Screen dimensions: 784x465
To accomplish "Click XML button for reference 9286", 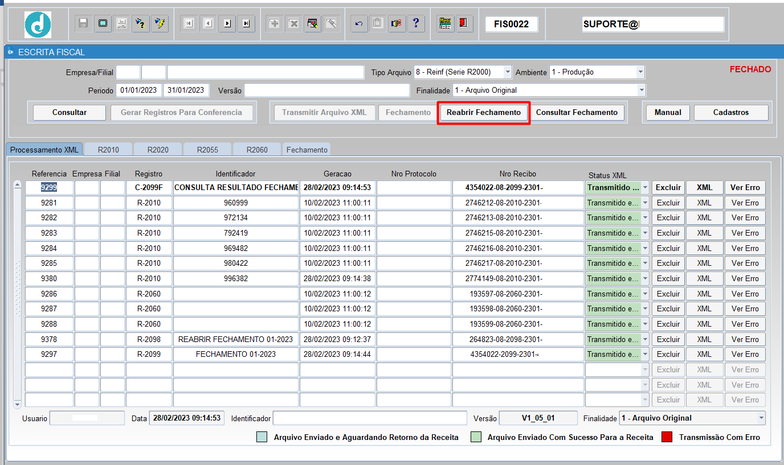I will [x=704, y=294].
